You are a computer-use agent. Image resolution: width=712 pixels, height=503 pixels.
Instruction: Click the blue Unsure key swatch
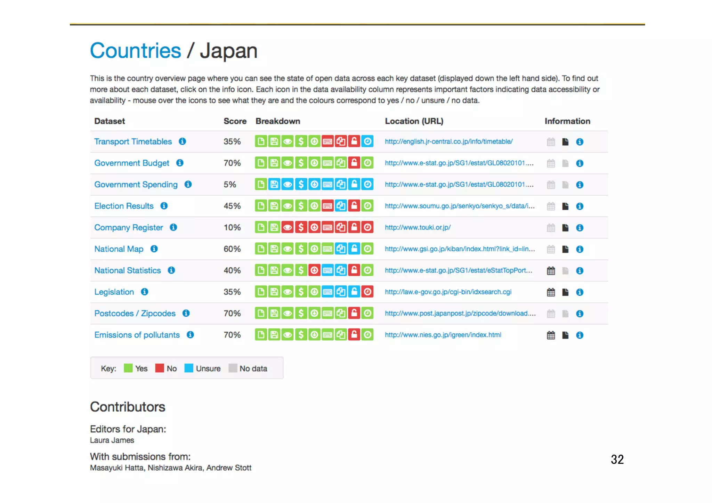pyautogui.click(x=189, y=368)
